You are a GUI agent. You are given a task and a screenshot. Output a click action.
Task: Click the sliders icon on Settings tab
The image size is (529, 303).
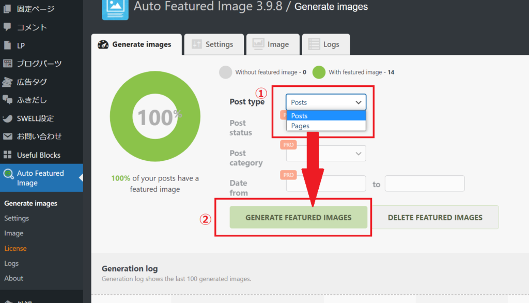197,44
